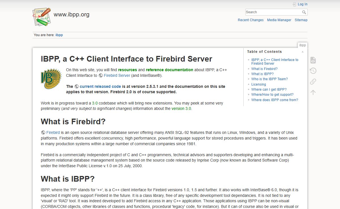Open Show pagesource page tool icon
The image size is (340, 209).
pyautogui.click(x=313, y=60)
